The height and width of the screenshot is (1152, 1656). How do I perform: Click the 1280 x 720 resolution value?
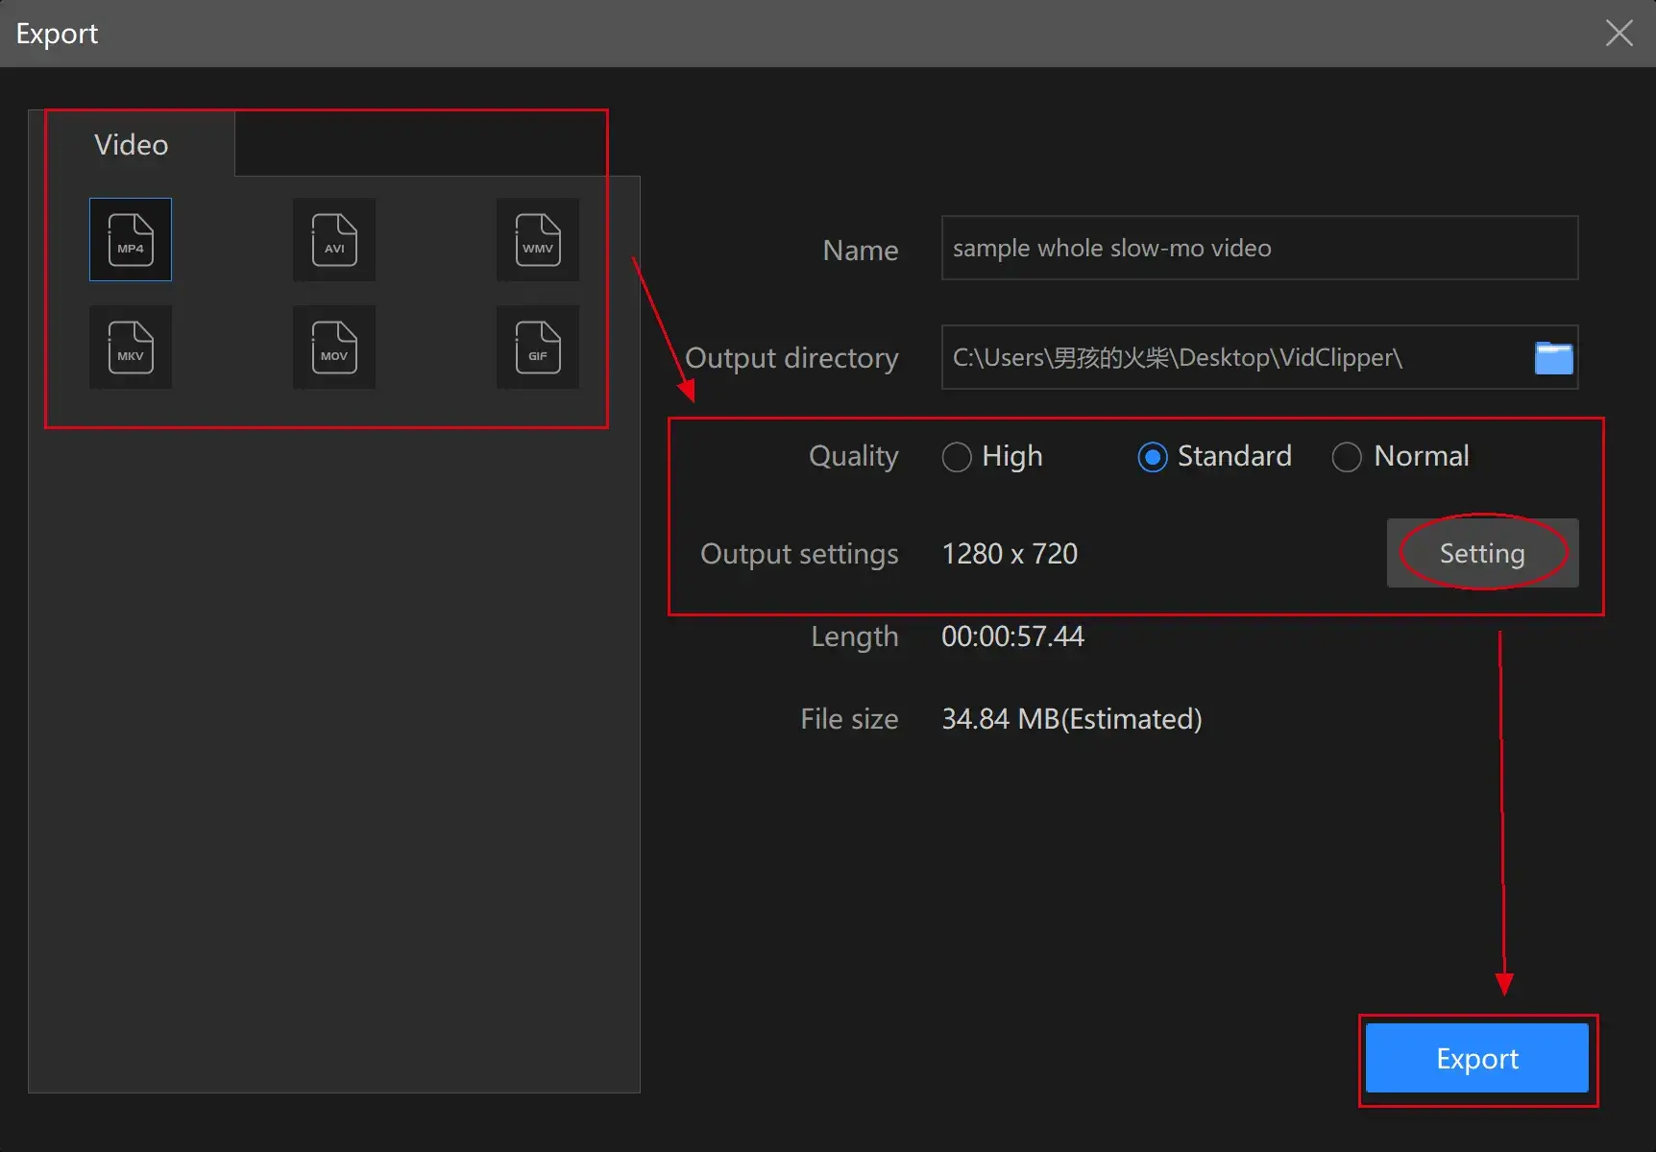click(1010, 554)
